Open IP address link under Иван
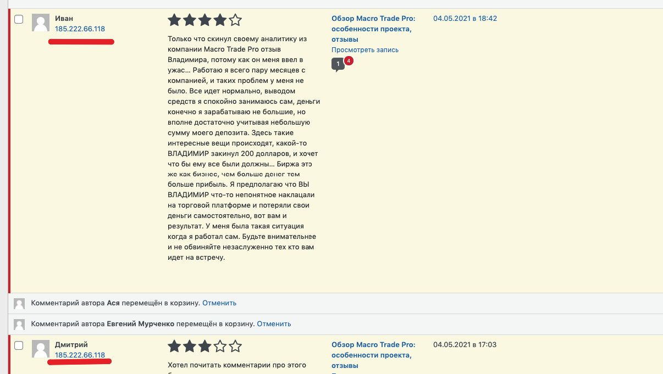 [x=80, y=29]
